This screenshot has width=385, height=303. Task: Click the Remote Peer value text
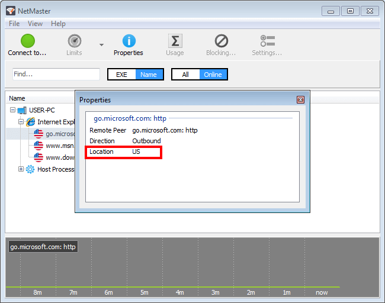pos(165,130)
